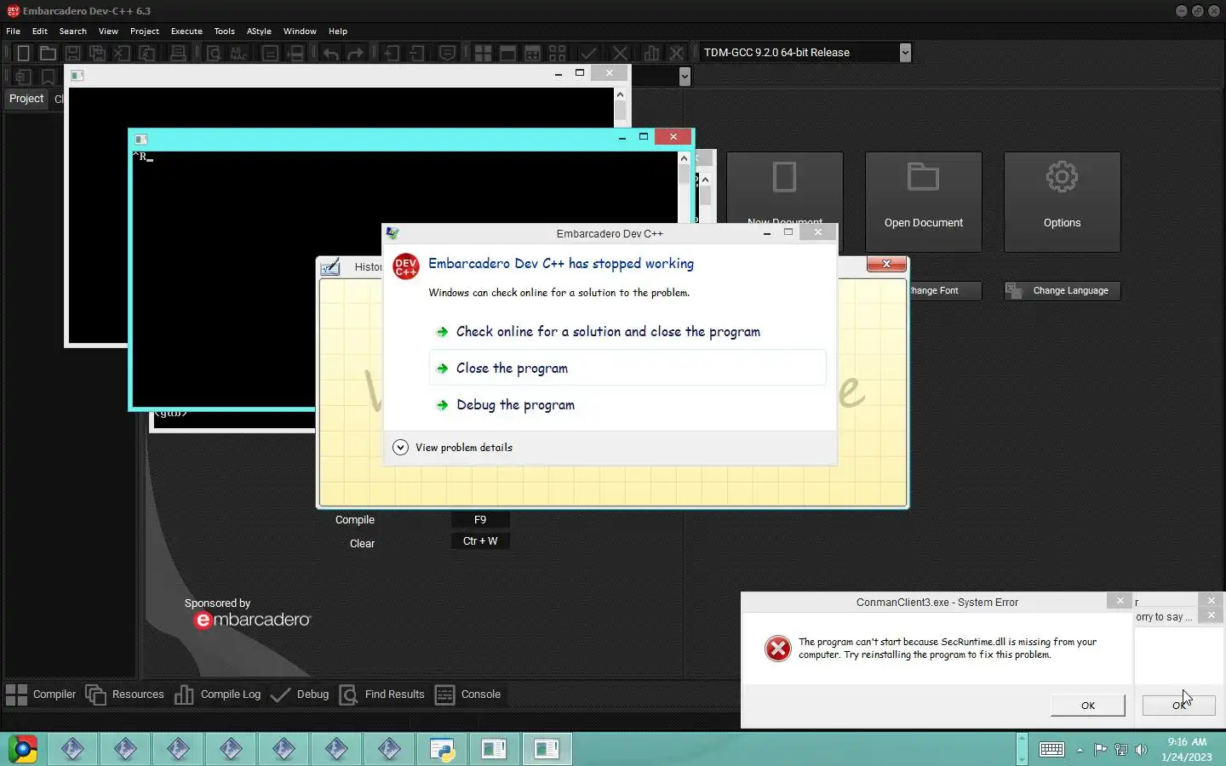This screenshot has height=766, width=1226.
Task: Click the Action Center flag tray icon
Action: point(1101,750)
